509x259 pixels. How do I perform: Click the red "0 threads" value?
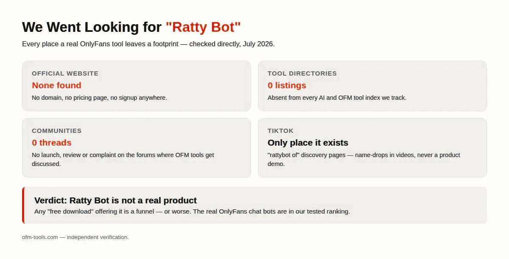(x=51, y=143)
